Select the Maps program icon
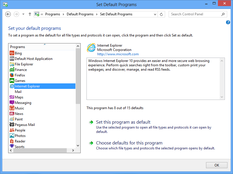 click(x=12, y=97)
